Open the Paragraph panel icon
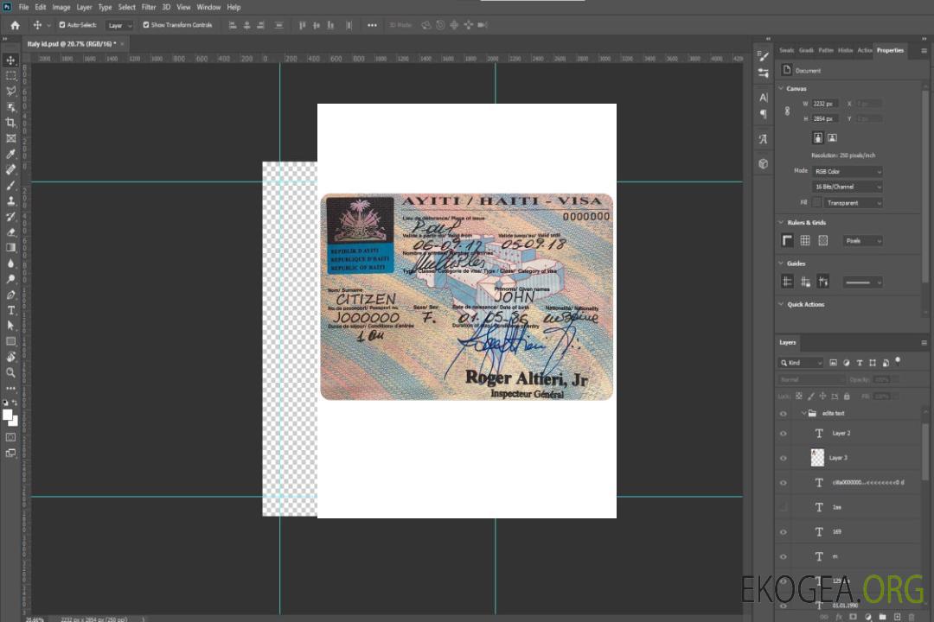The height and width of the screenshot is (622, 934). tap(764, 114)
